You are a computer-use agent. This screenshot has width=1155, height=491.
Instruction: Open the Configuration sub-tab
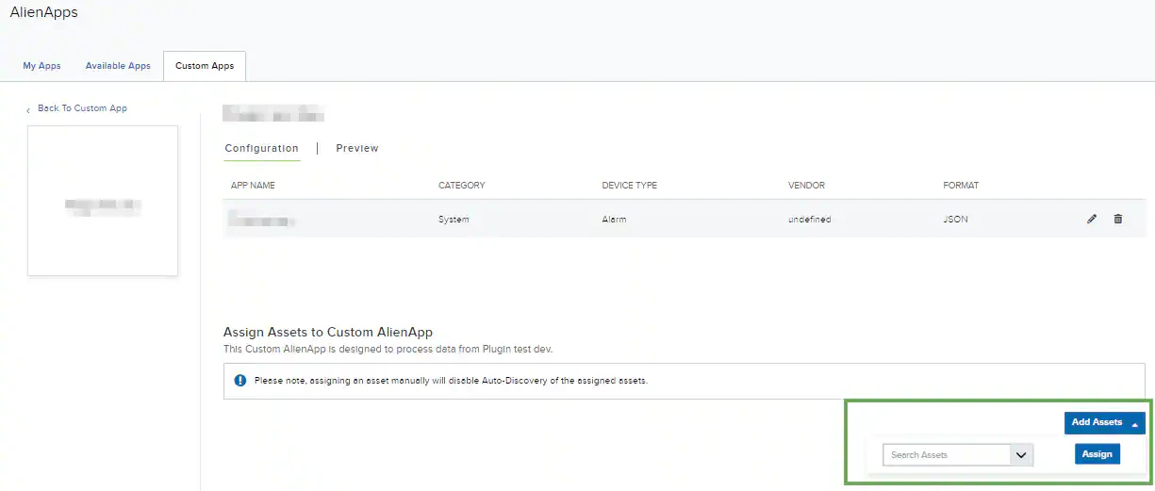262,148
